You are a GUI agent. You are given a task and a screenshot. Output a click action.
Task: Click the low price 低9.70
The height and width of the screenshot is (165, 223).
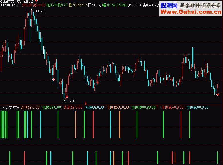point(51,5)
